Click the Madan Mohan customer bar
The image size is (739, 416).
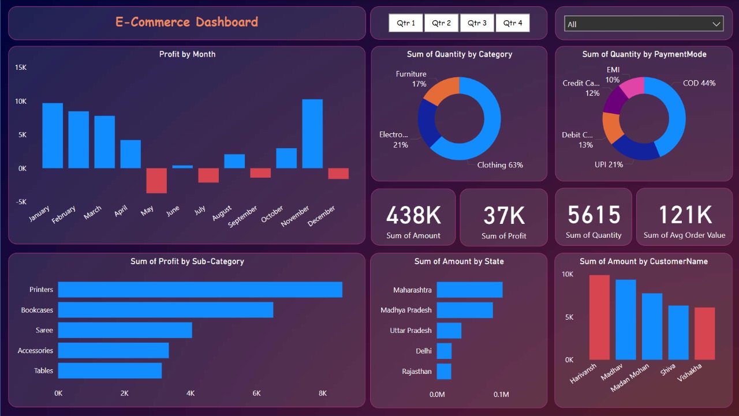tap(652, 327)
